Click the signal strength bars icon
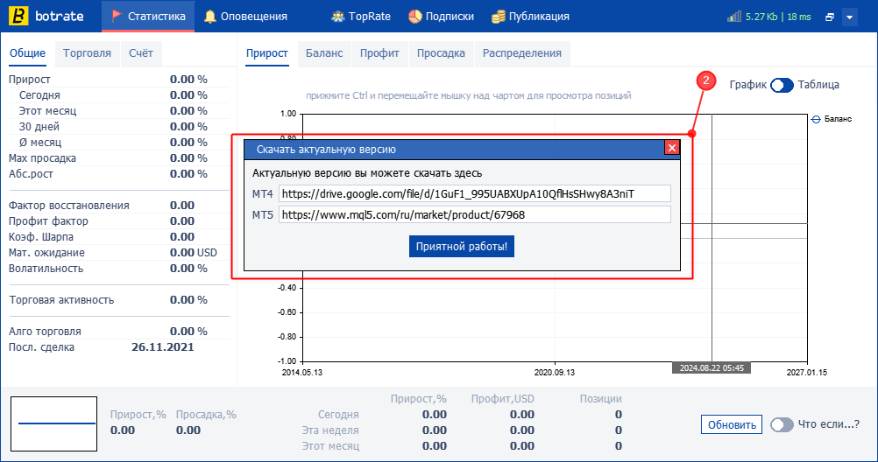878x462 pixels. click(734, 17)
